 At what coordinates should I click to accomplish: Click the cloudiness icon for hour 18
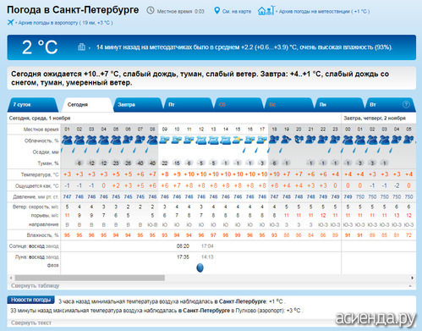click(274, 140)
